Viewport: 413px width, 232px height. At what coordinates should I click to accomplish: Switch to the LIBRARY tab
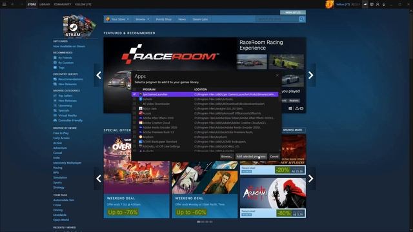[45, 5]
